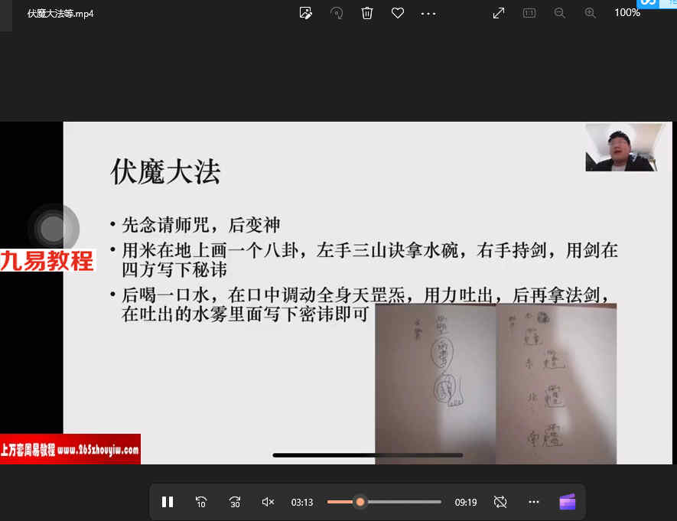Skip forward 30 seconds
This screenshot has height=521, width=677.
point(235,502)
